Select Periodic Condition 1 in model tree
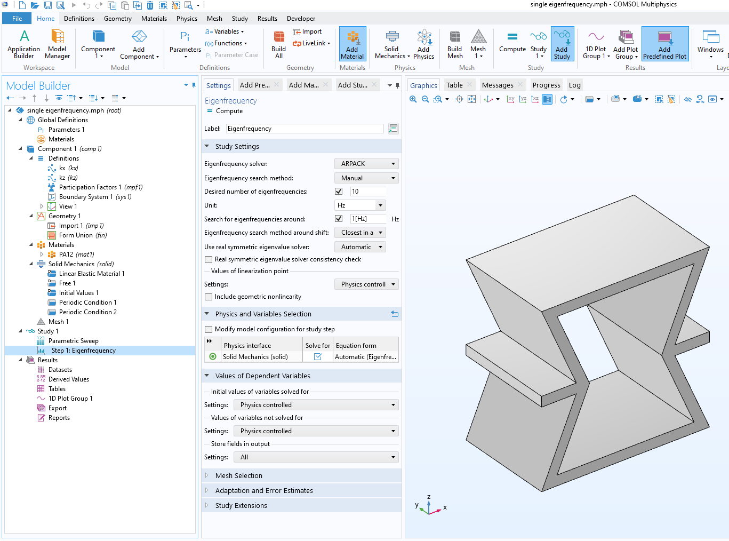 (87, 303)
